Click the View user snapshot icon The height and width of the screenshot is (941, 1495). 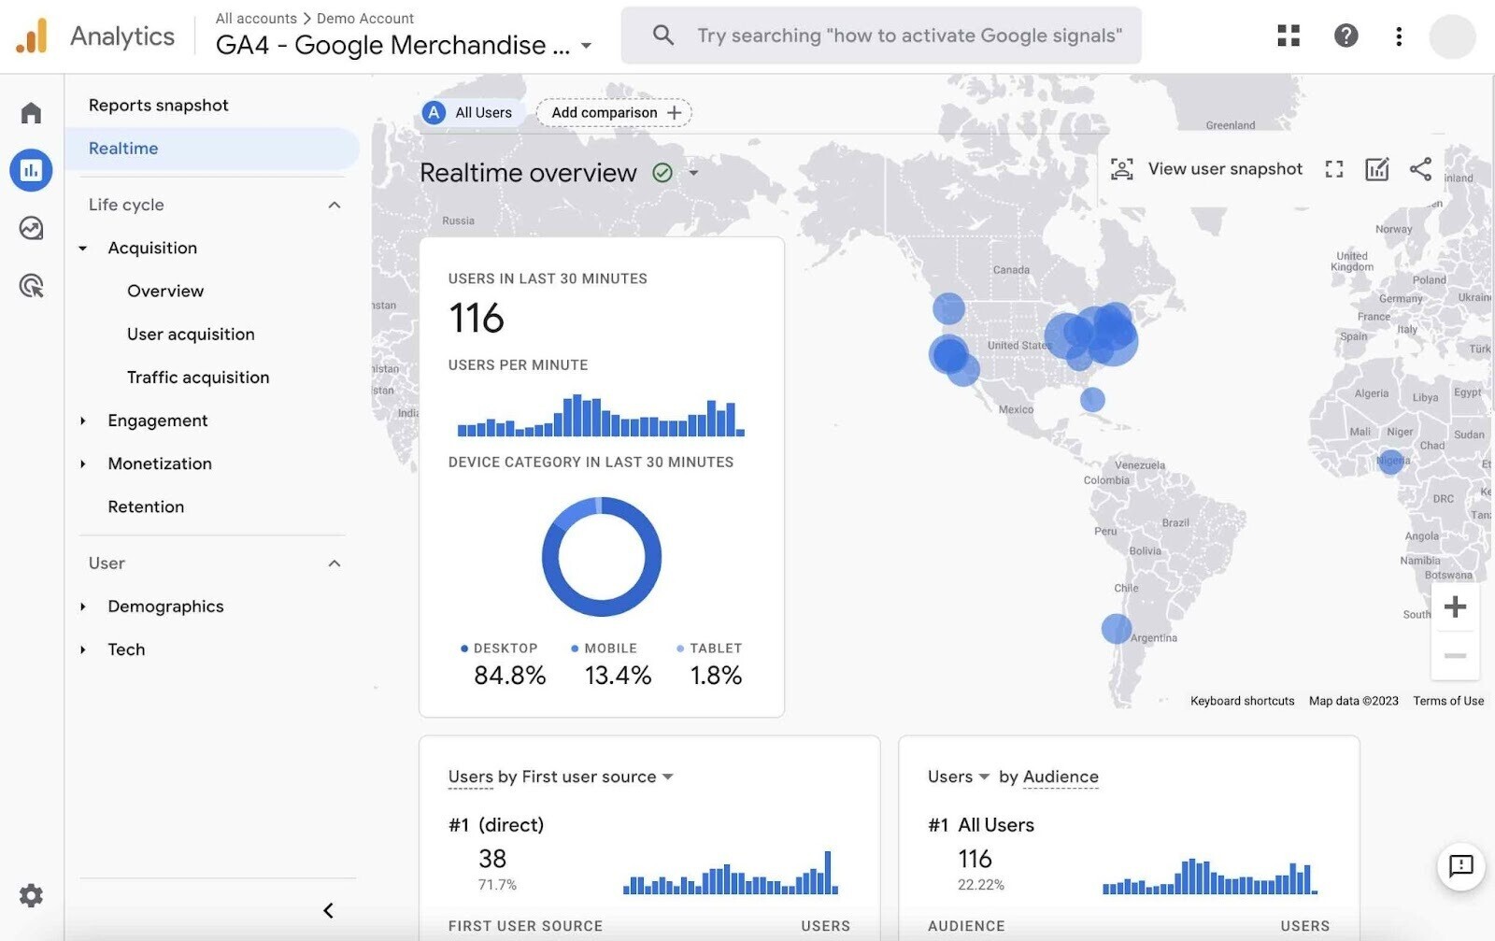(x=1121, y=169)
